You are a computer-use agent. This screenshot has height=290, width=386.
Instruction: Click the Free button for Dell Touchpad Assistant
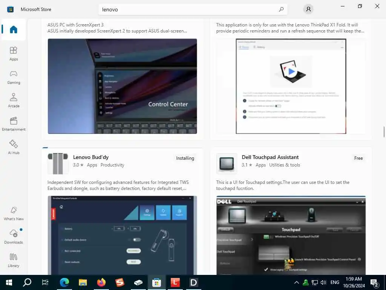[358, 158]
